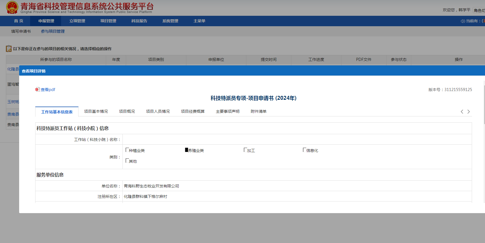Switch to the 附件清单 tab

click(259, 111)
